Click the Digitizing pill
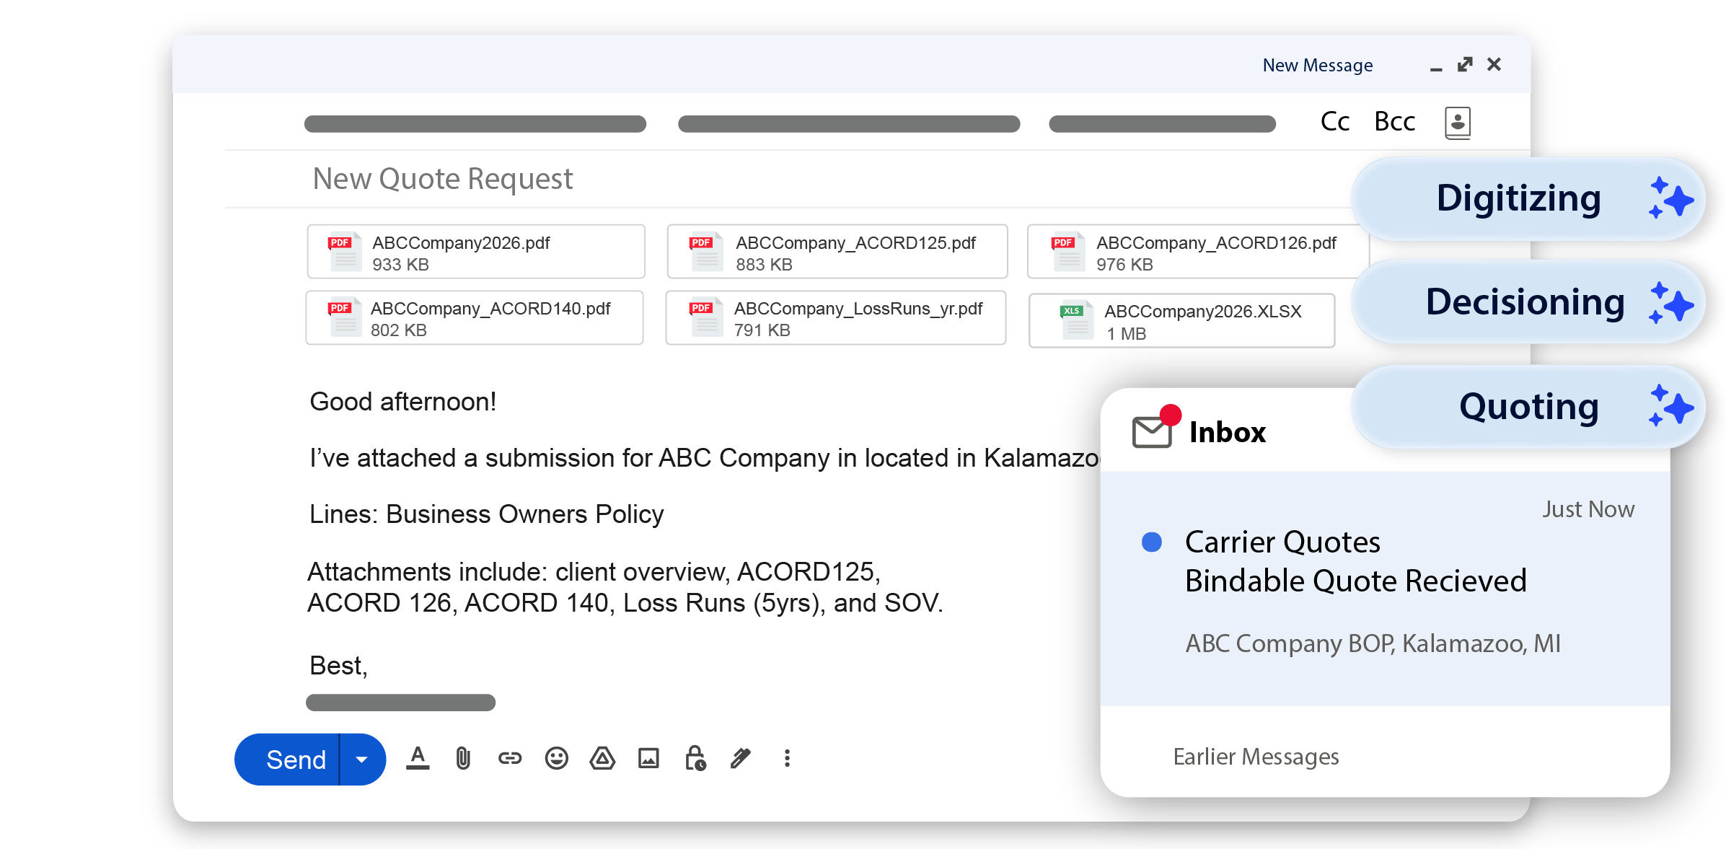The width and height of the screenshot is (1726, 849). pos(1528,199)
